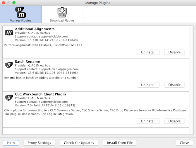The image size is (196, 148).
Task: Click the Rename files in batch description
Action: (x=41, y=78)
